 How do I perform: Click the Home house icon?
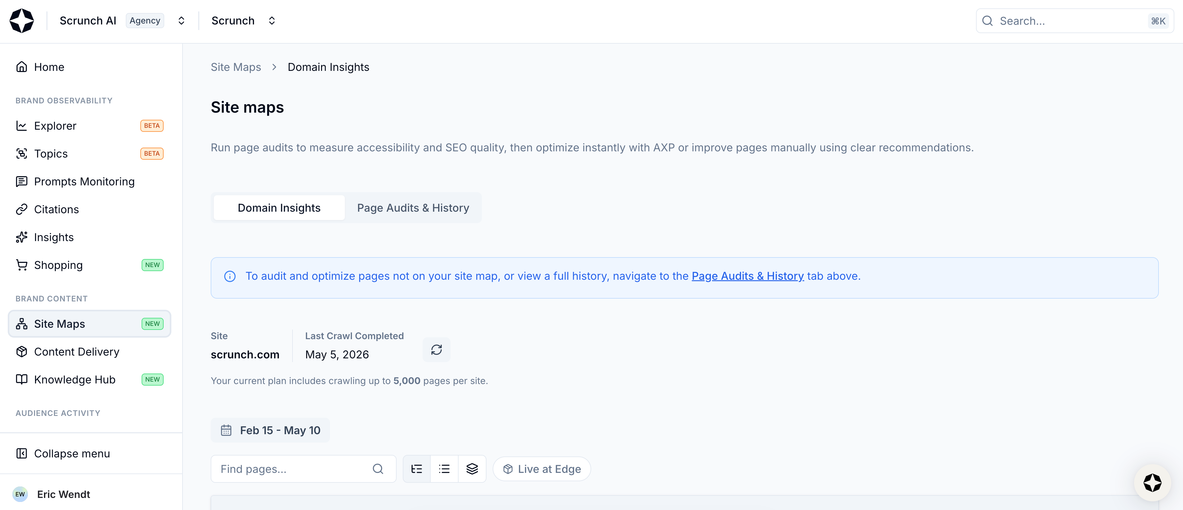point(22,67)
